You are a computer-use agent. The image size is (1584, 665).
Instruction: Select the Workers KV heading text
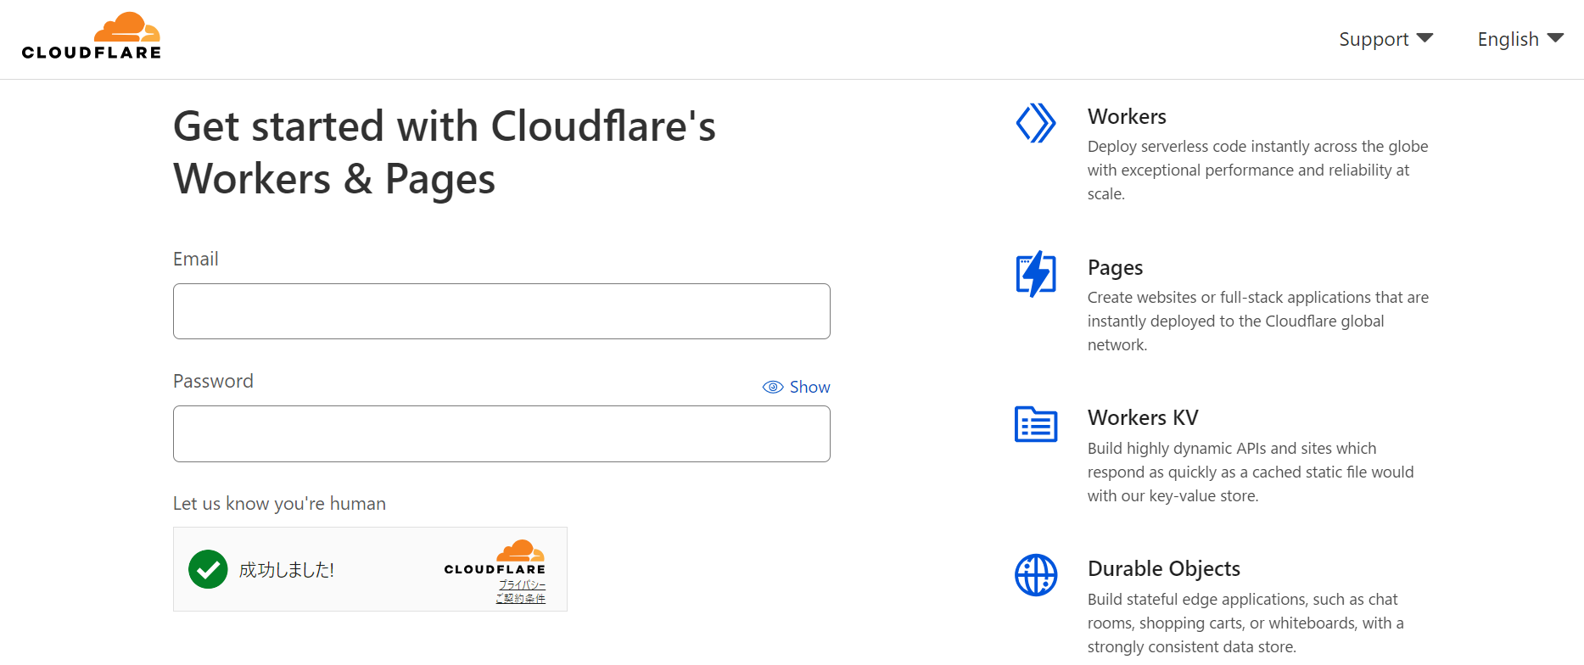coord(1143,417)
